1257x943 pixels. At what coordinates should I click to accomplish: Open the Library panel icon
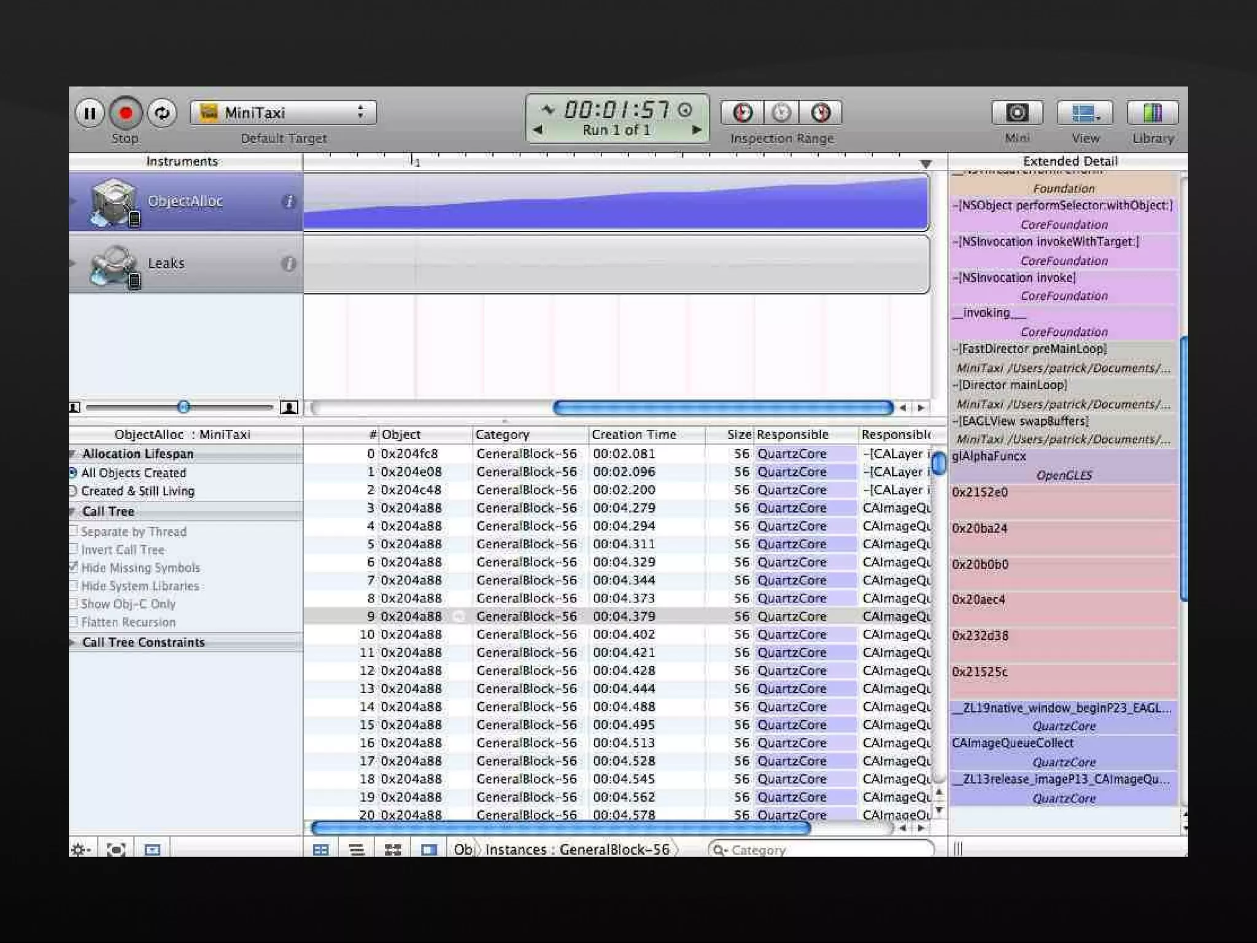[x=1152, y=113]
